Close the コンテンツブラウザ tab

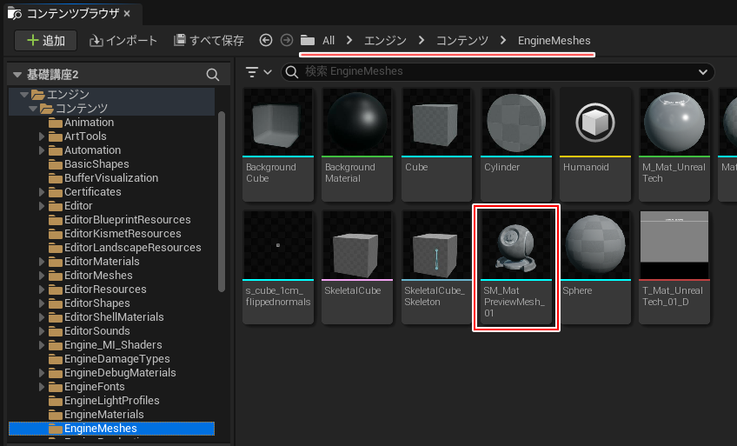(127, 14)
